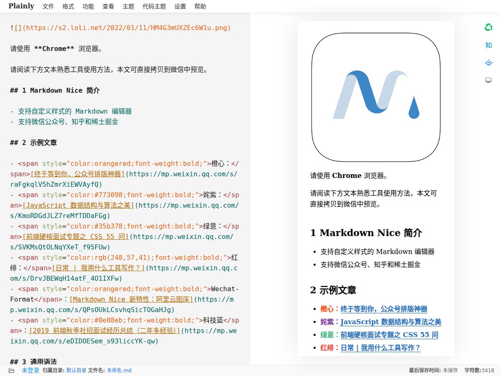Open preview link 终于等到你，公众号排版神器
This screenshot has height=376, width=501.
[x=384, y=309]
